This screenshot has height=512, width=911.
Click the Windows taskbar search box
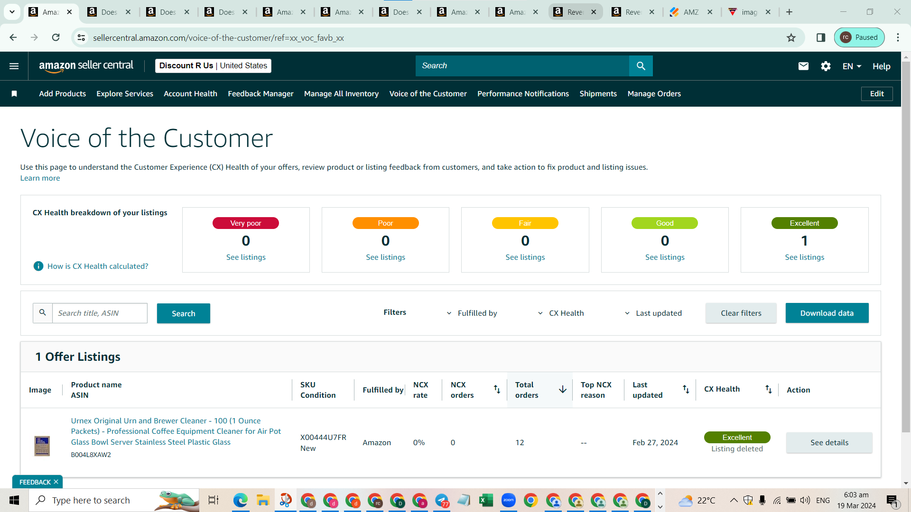click(114, 500)
